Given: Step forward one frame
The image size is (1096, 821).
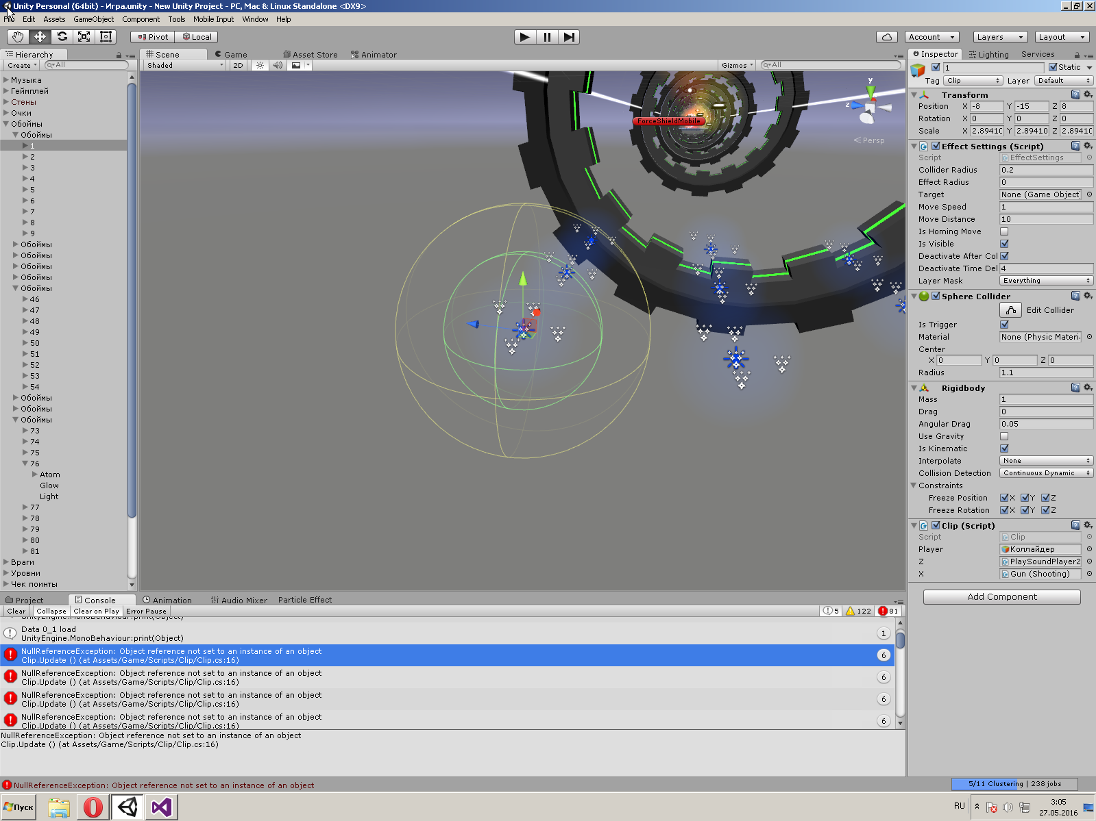Looking at the screenshot, I should [x=569, y=37].
